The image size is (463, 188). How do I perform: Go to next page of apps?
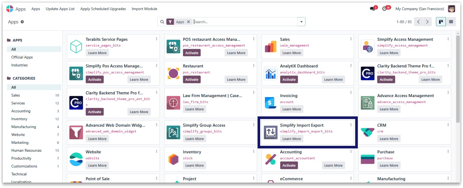tap(427, 22)
